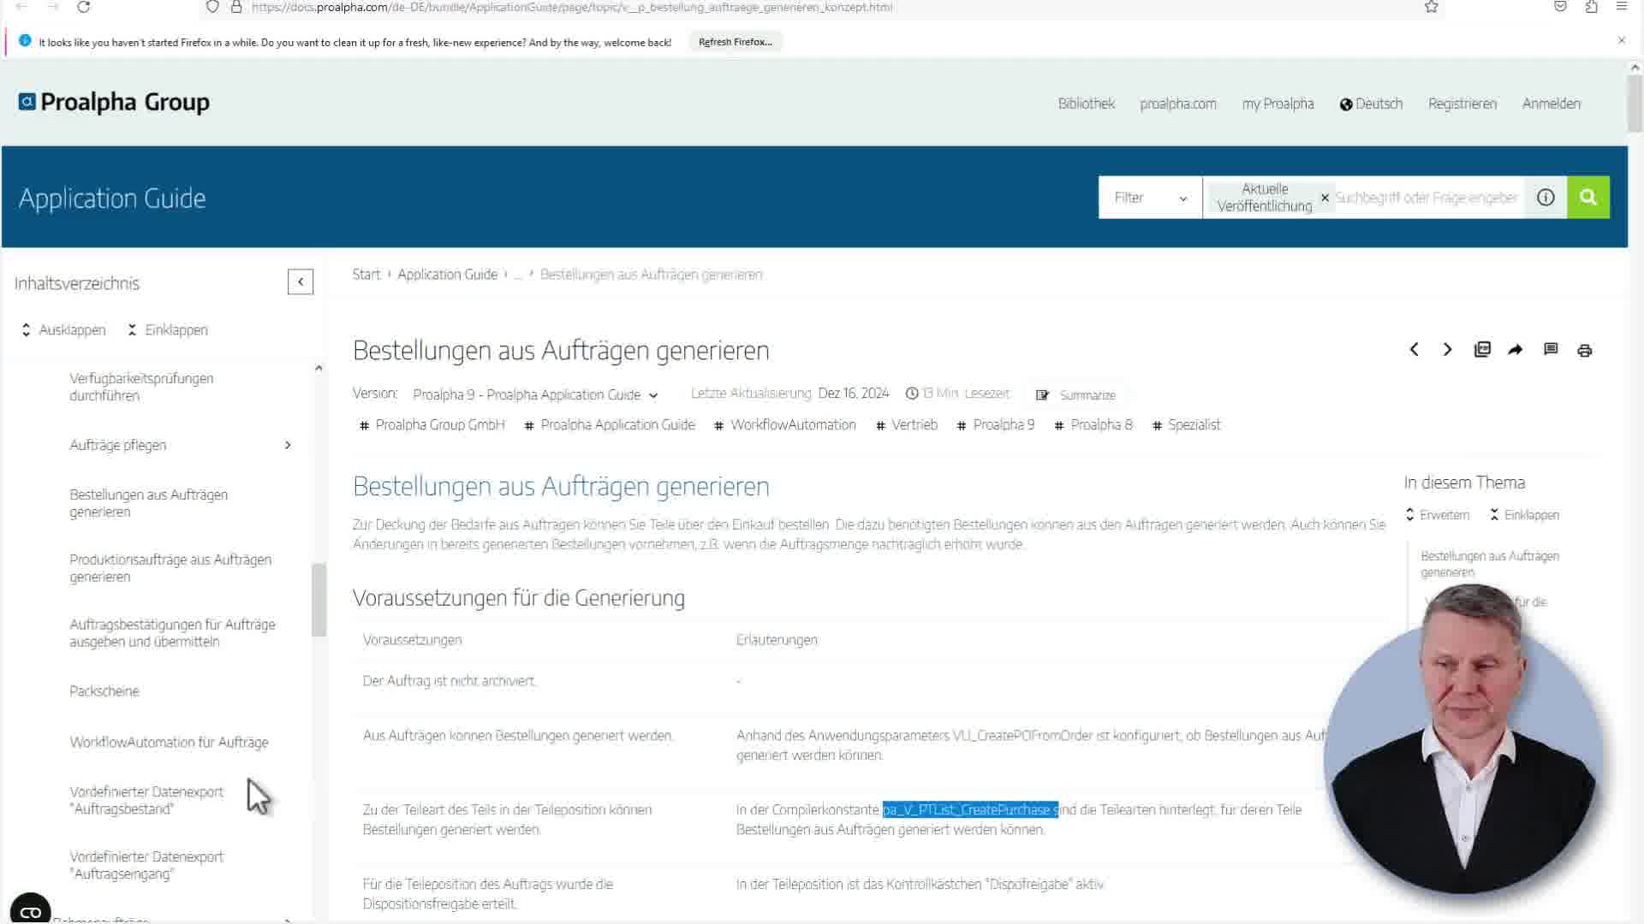Click Registrieren in the header
1644x924 pixels.
pos(1462,104)
